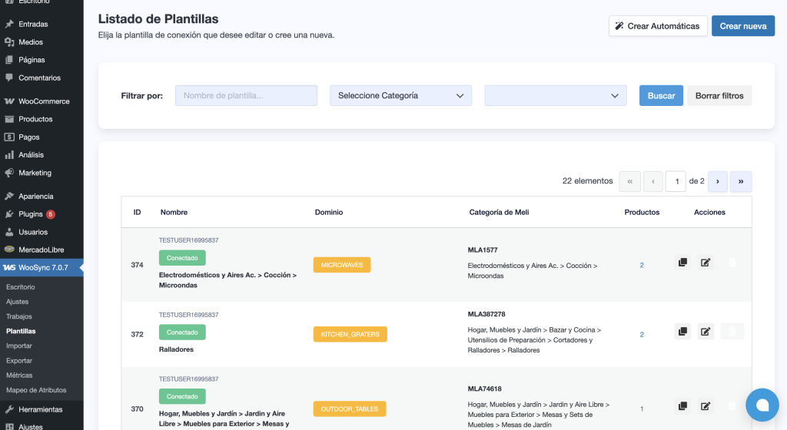The image size is (787, 430).
Task: Click Conectado badge in row 374
Action: (x=182, y=257)
